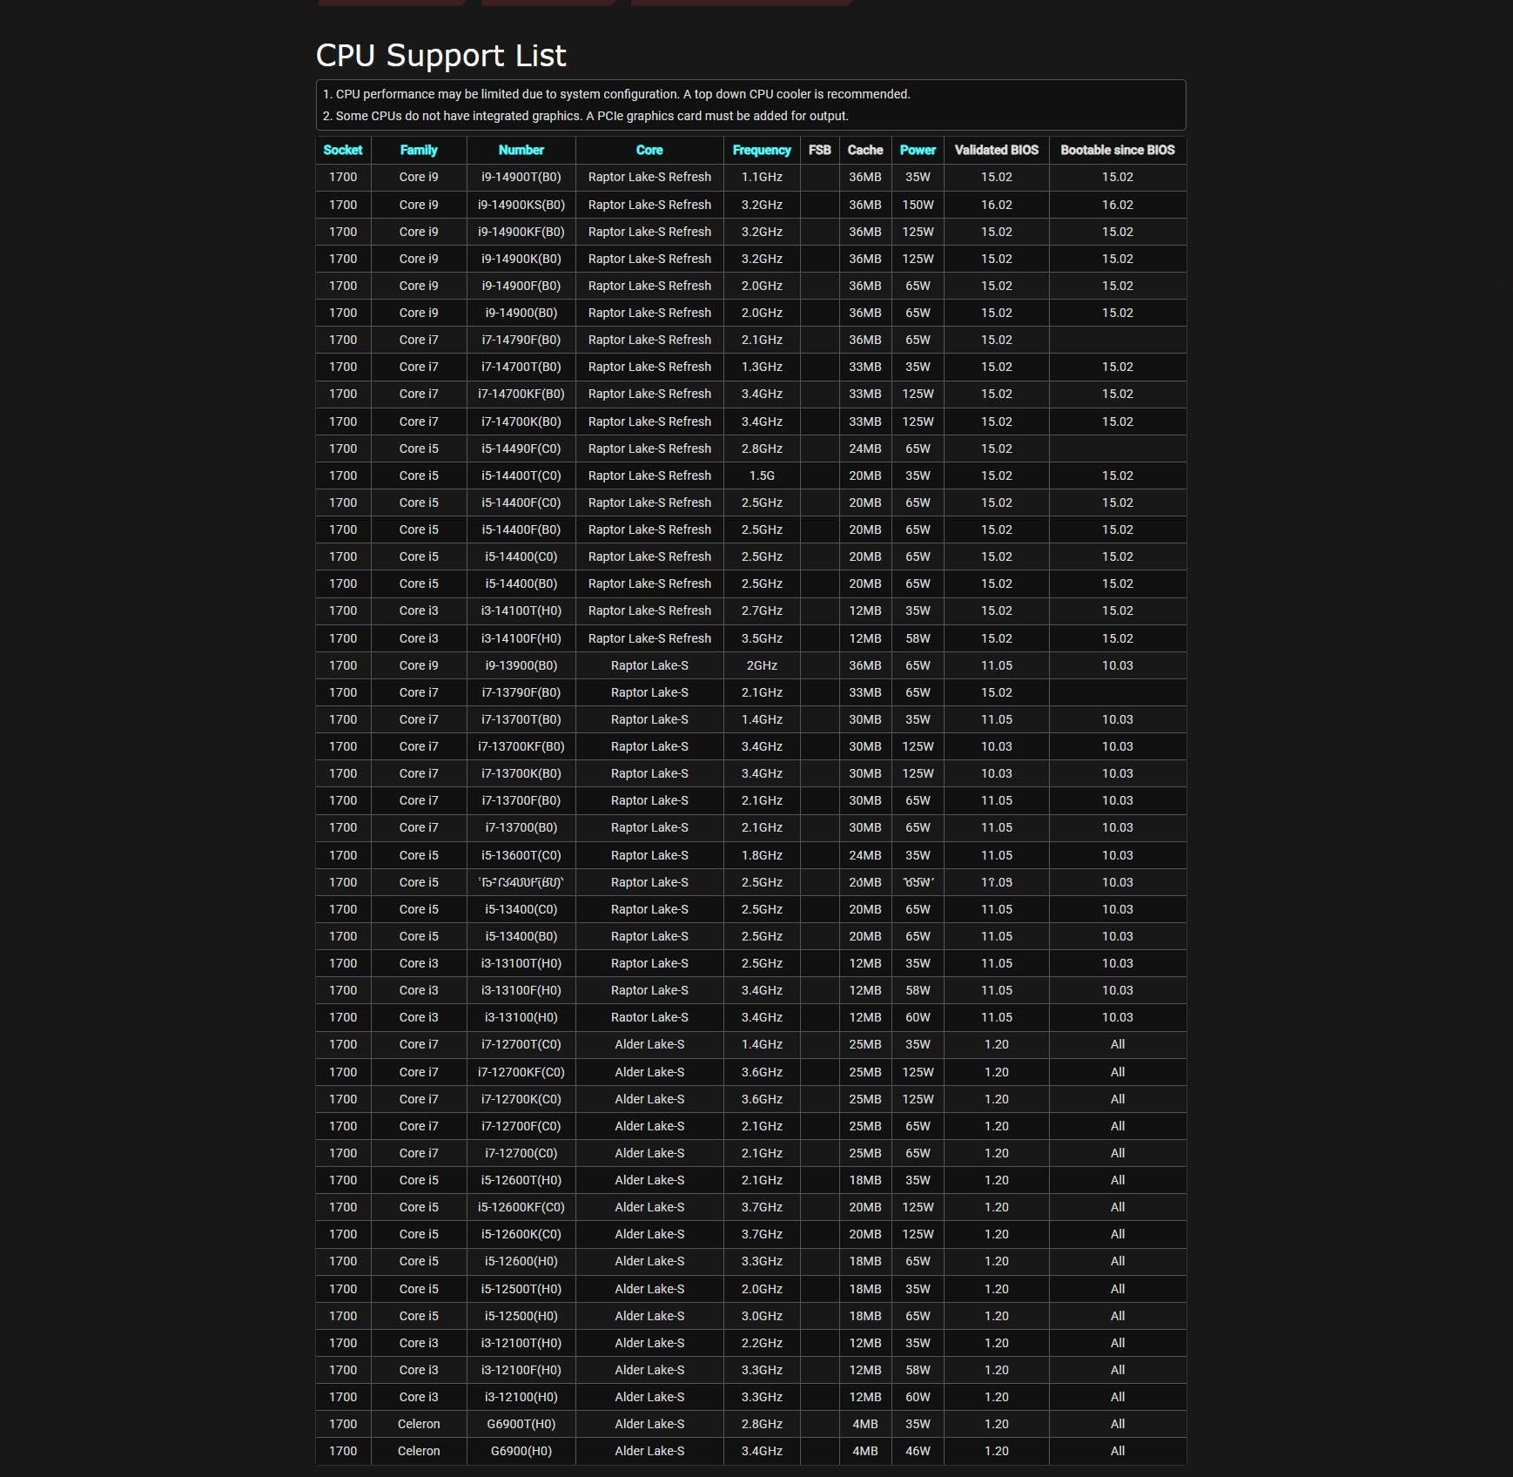Click the 150W power cell
Image resolution: width=1513 pixels, height=1477 pixels.
click(x=918, y=205)
